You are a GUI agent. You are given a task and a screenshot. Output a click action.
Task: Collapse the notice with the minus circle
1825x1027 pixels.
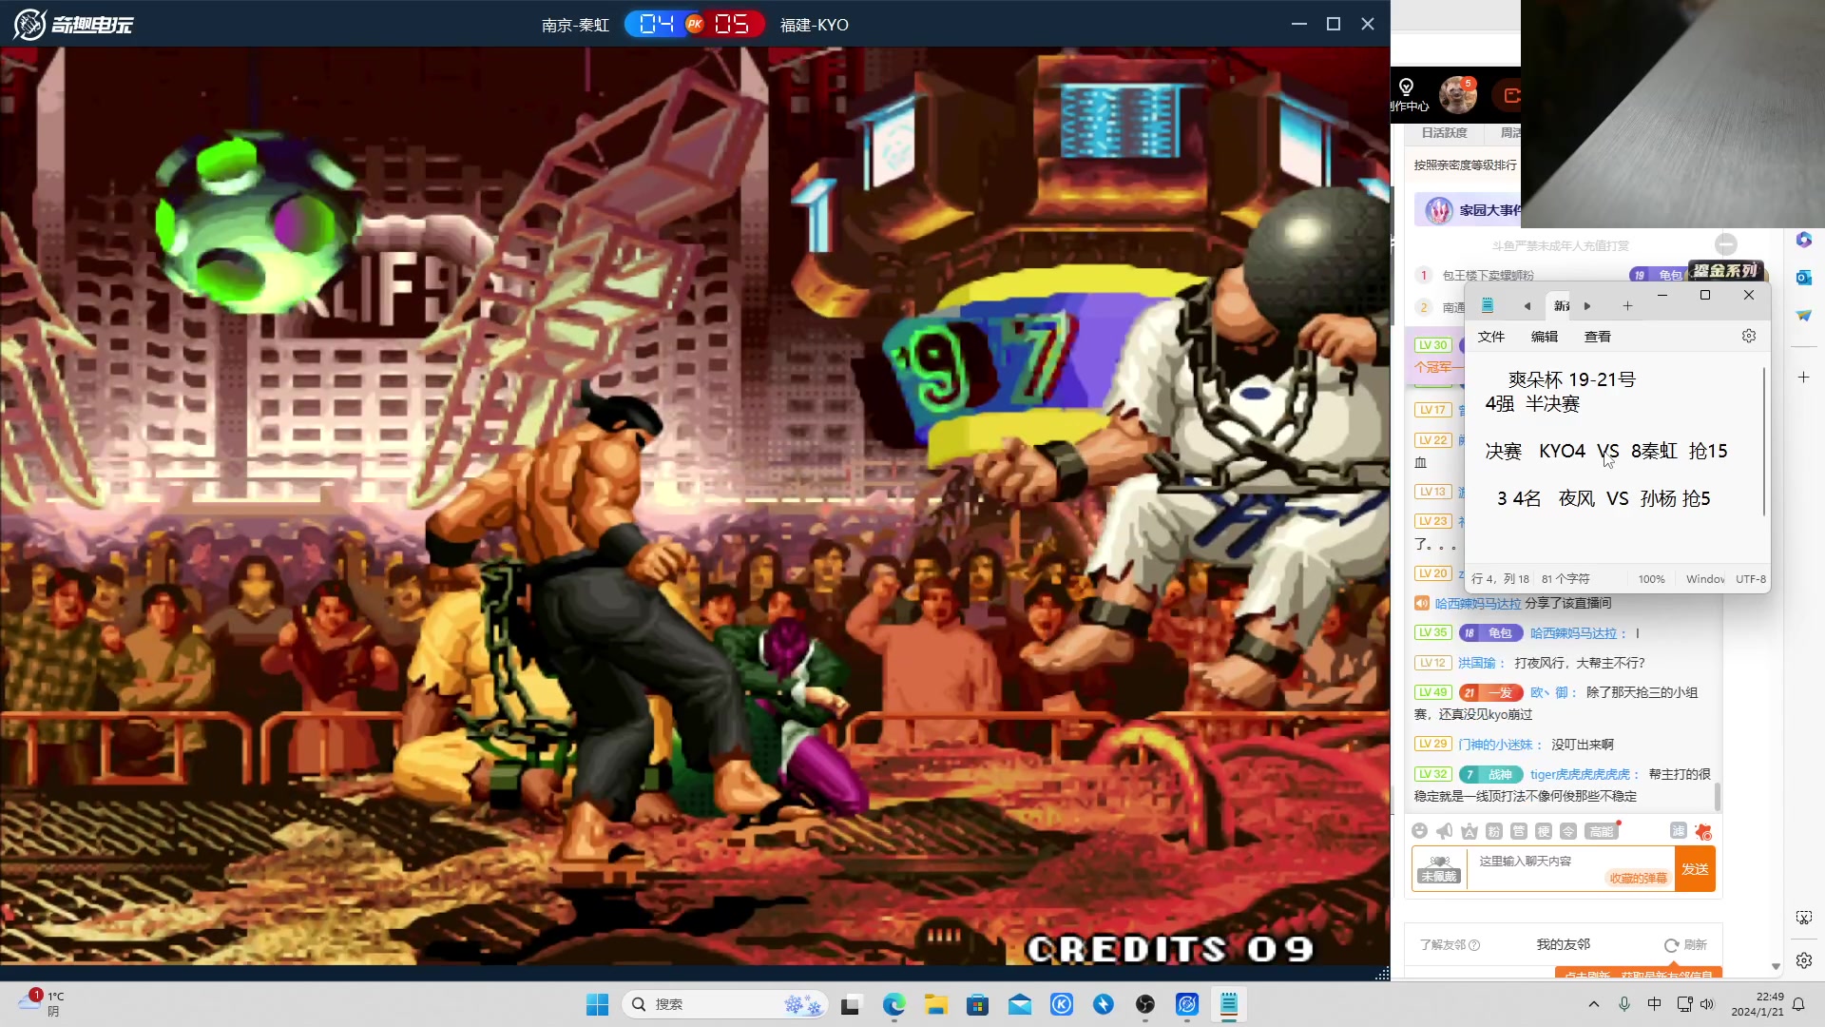1726,244
